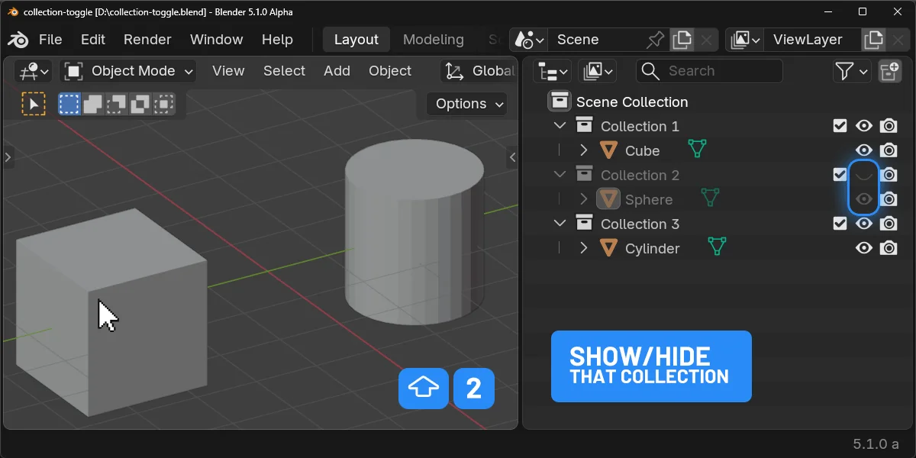Click the Shift arrow button
916x458 pixels.
423,389
